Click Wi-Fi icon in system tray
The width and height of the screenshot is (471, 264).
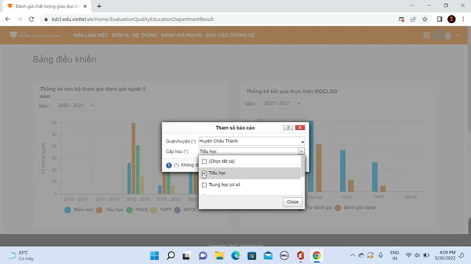click(408, 256)
